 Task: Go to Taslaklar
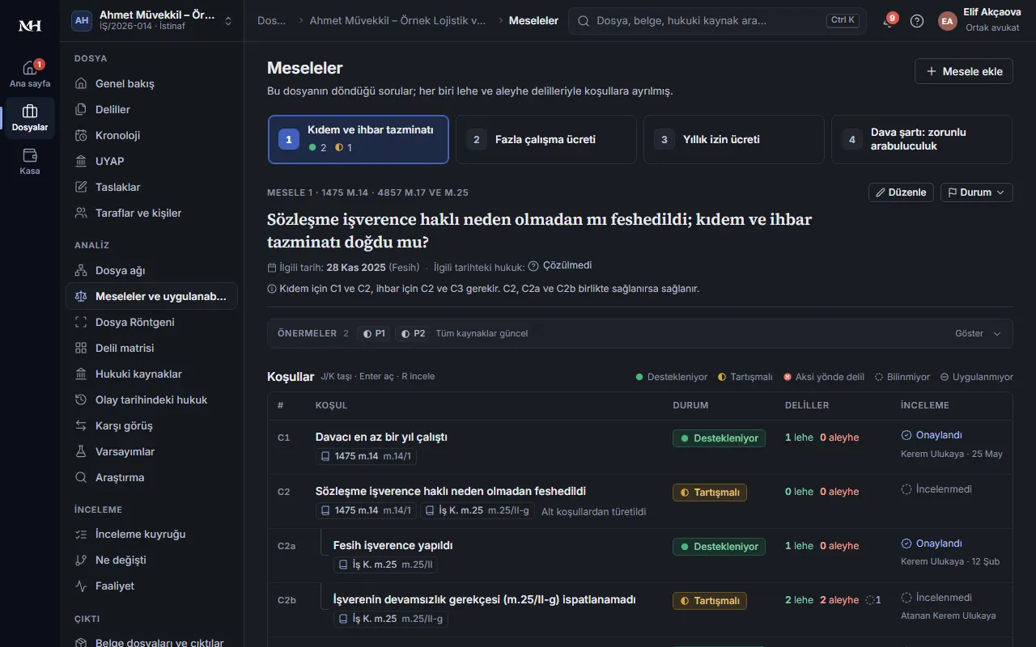151,187
